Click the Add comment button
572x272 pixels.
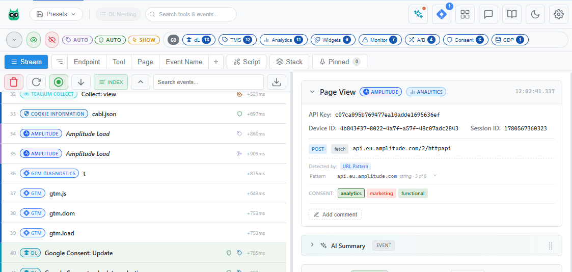pos(335,214)
